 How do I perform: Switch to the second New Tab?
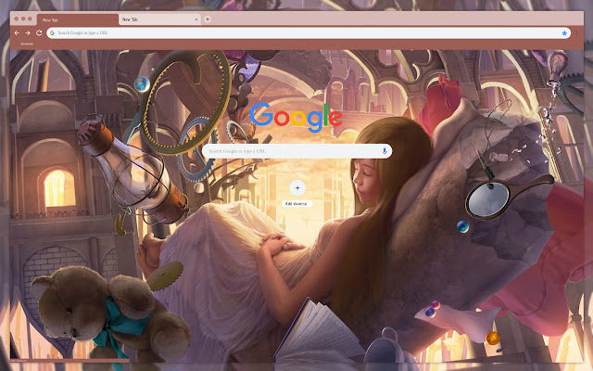(159, 19)
